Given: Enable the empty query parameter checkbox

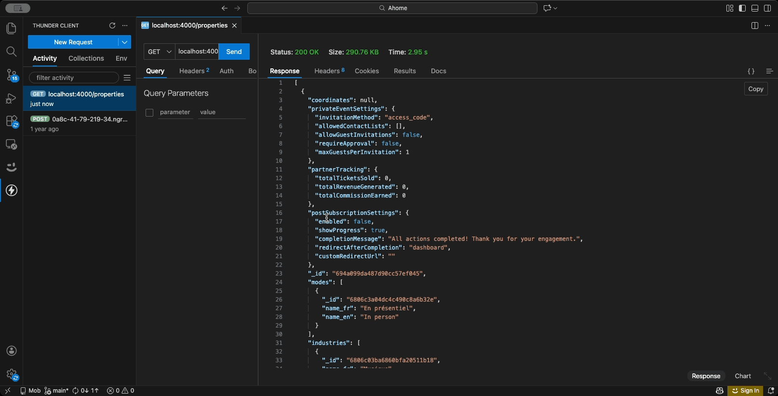Looking at the screenshot, I should (x=149, y=113).
